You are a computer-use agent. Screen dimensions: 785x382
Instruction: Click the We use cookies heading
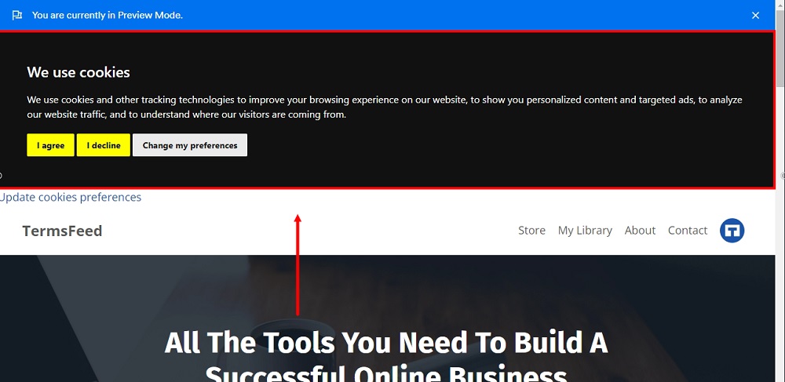pyautogui.click(x=78, y=72)
